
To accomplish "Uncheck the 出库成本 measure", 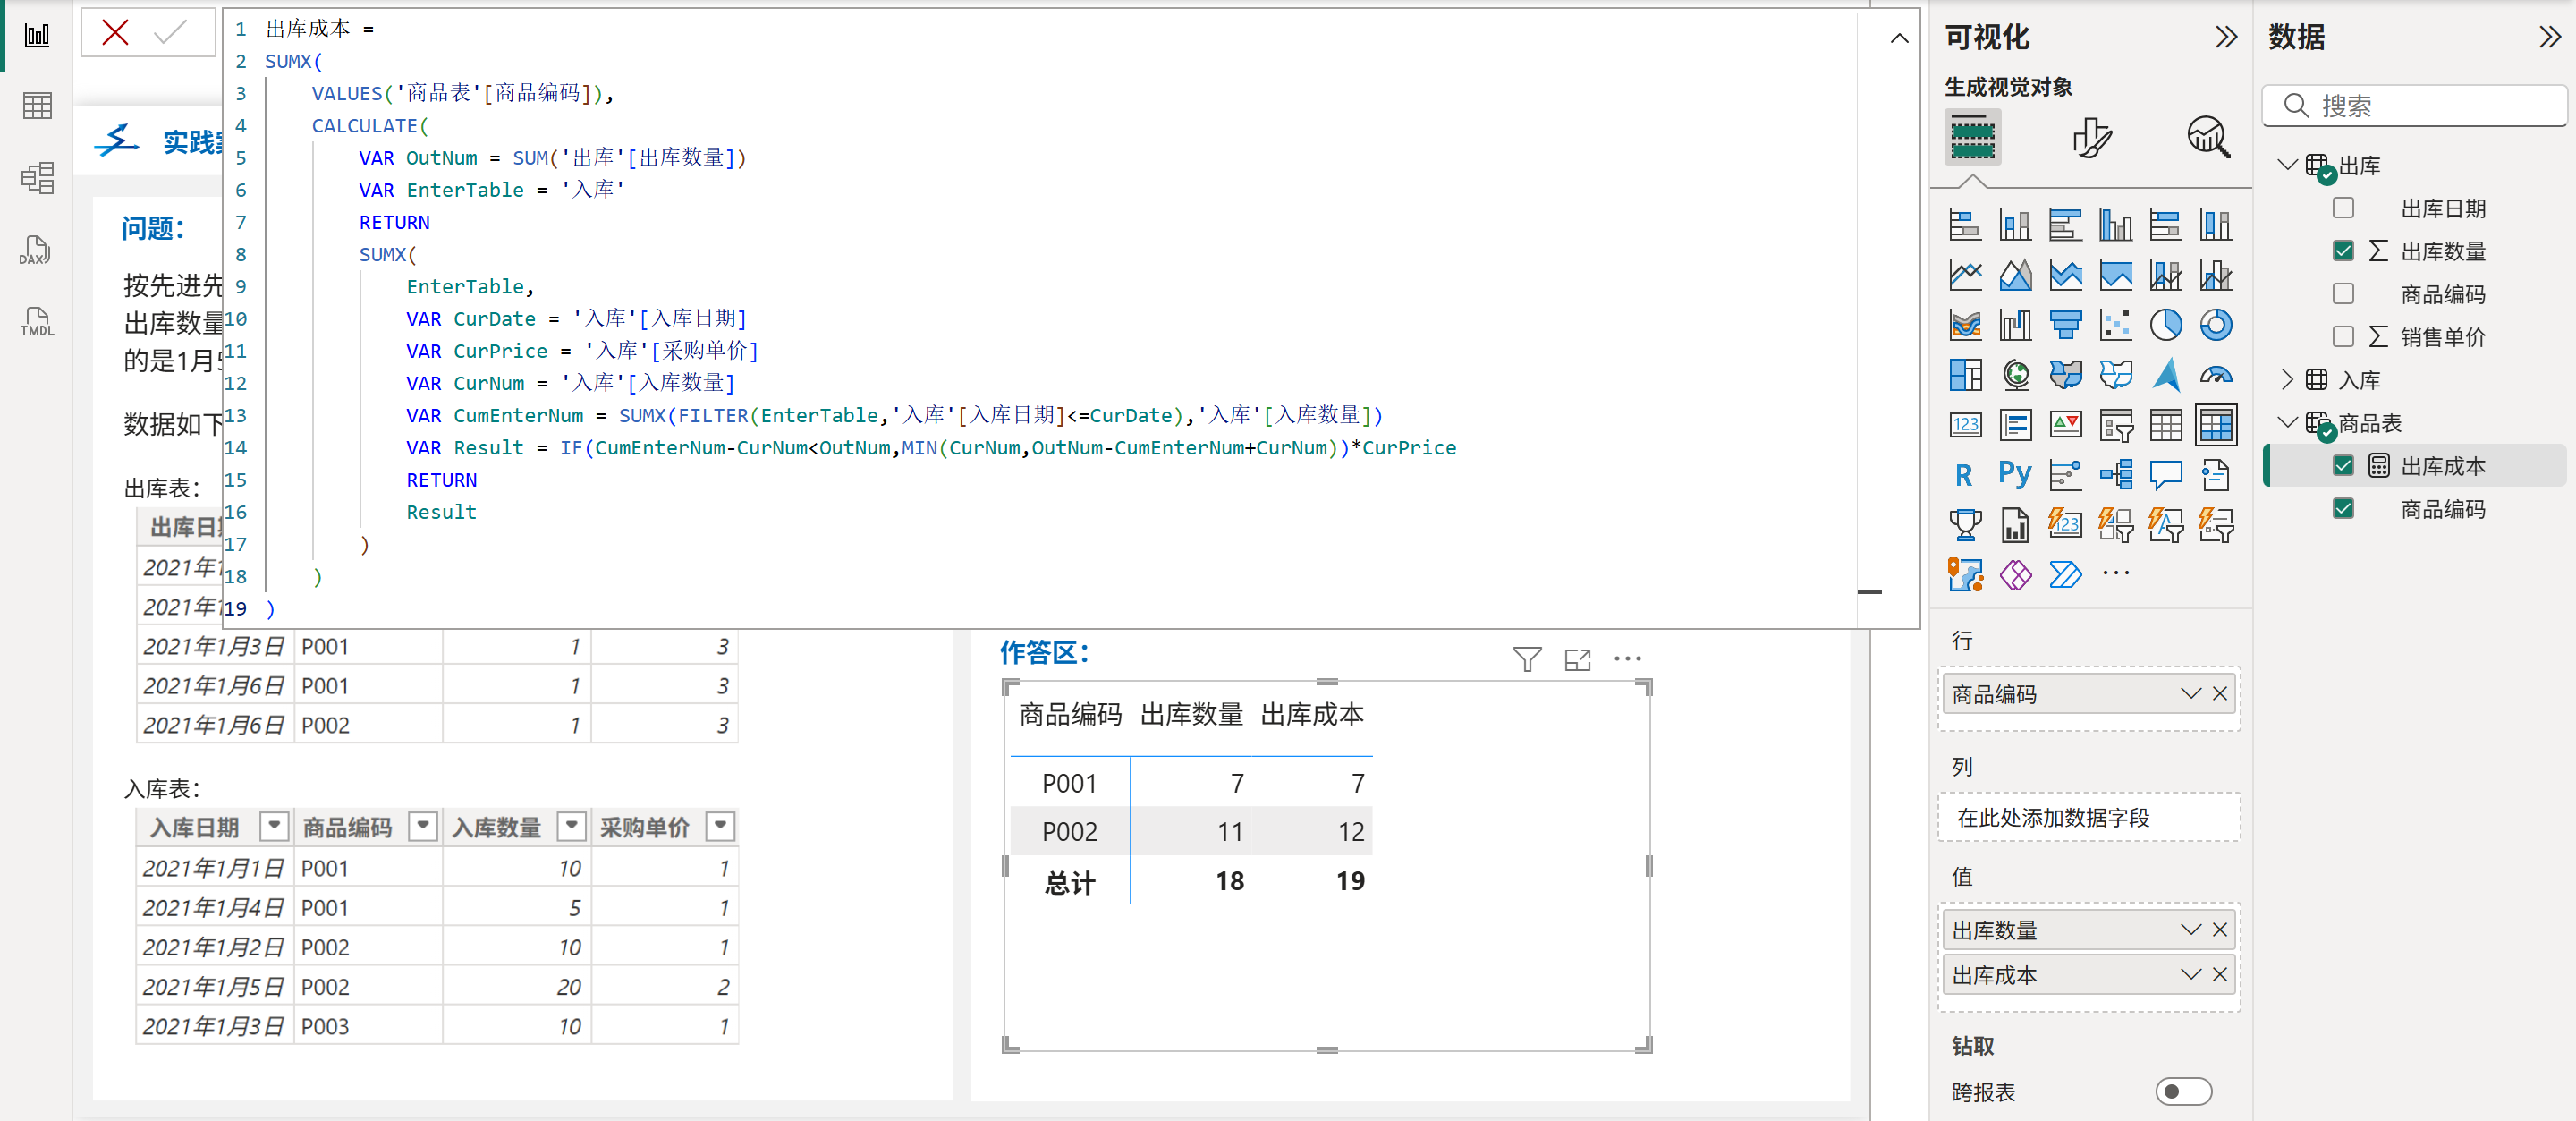I will click(x=2343, y=466).
